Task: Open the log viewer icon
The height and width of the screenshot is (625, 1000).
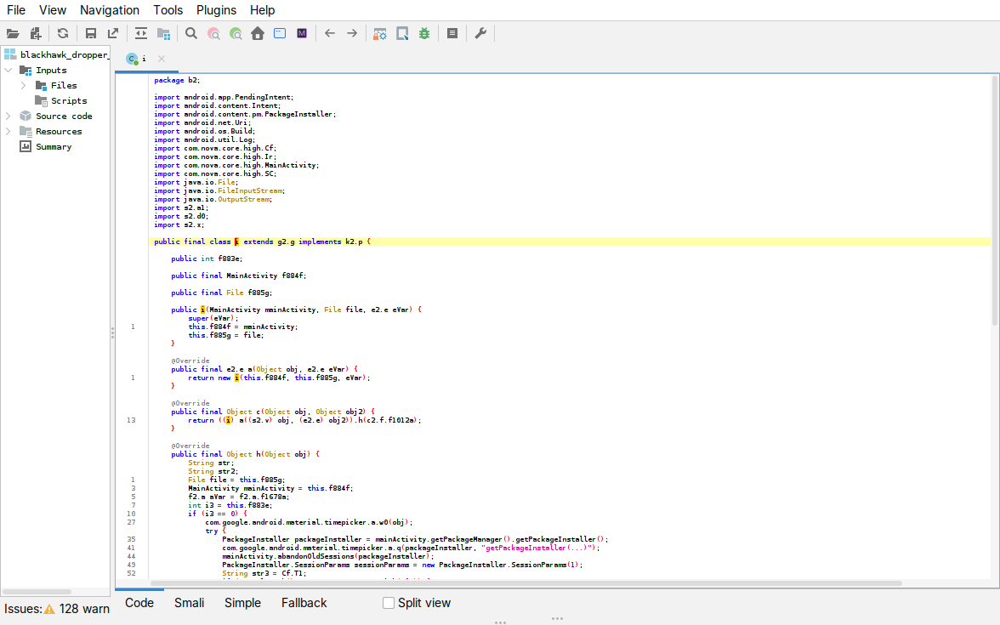Action: 452,34
